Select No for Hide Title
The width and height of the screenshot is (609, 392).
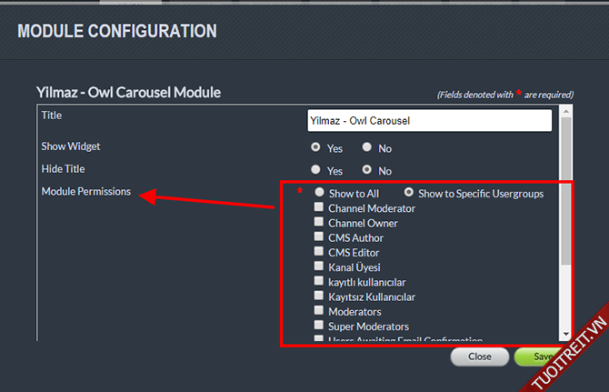pyautogui.click(x=366, y=169)
